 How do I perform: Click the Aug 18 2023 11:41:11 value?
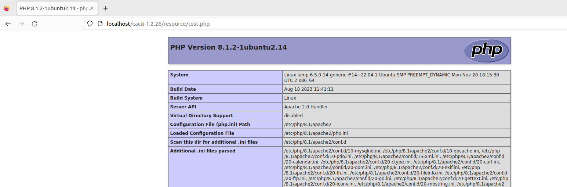309,89
